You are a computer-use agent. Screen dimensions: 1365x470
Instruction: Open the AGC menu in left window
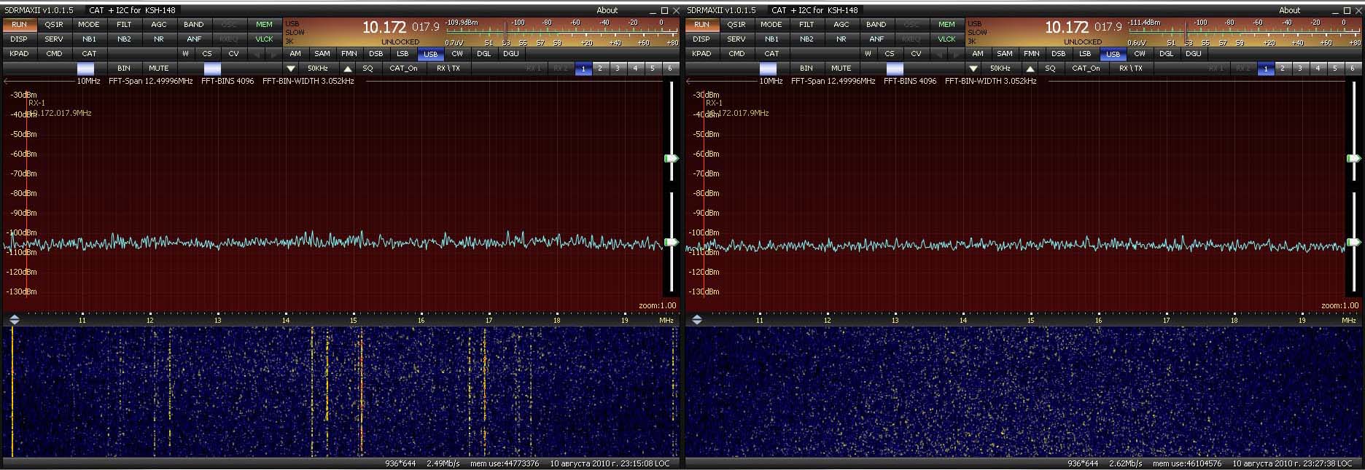(x=158, y=25)
